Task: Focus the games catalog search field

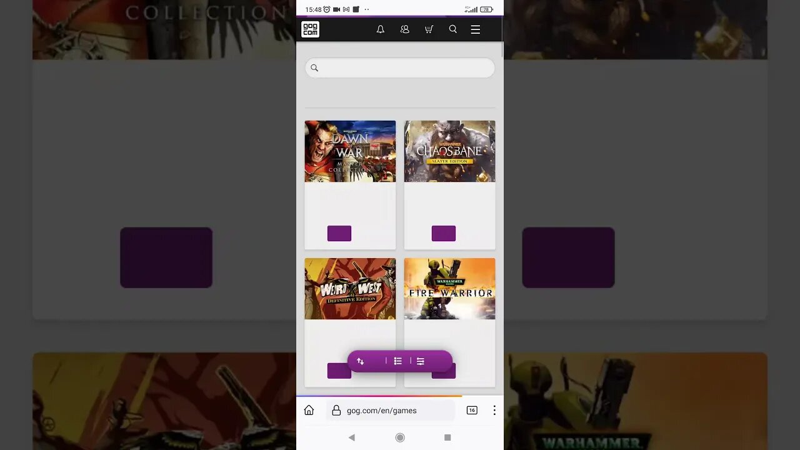Action: pyautogui.click(x=400, y=68)
